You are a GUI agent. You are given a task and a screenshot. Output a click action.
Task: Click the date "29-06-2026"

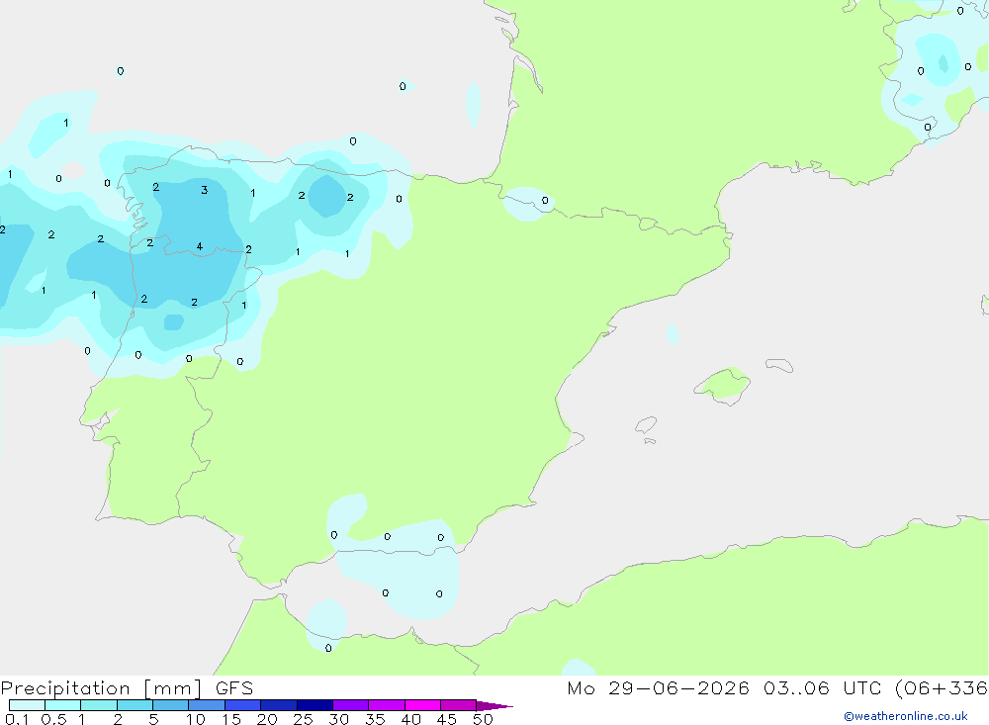click(x=678, y=688)
